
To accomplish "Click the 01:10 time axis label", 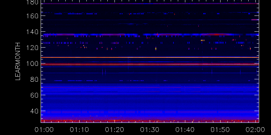I will click(79, 130).
